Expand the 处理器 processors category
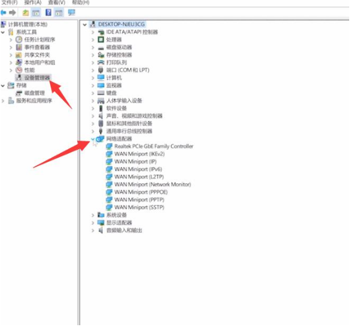 (x=93, y=40)
